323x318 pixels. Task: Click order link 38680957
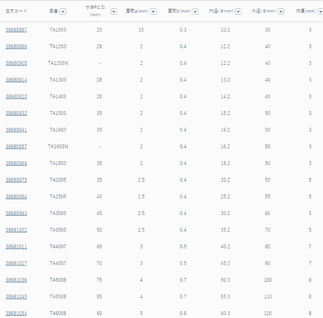point(16,147)
